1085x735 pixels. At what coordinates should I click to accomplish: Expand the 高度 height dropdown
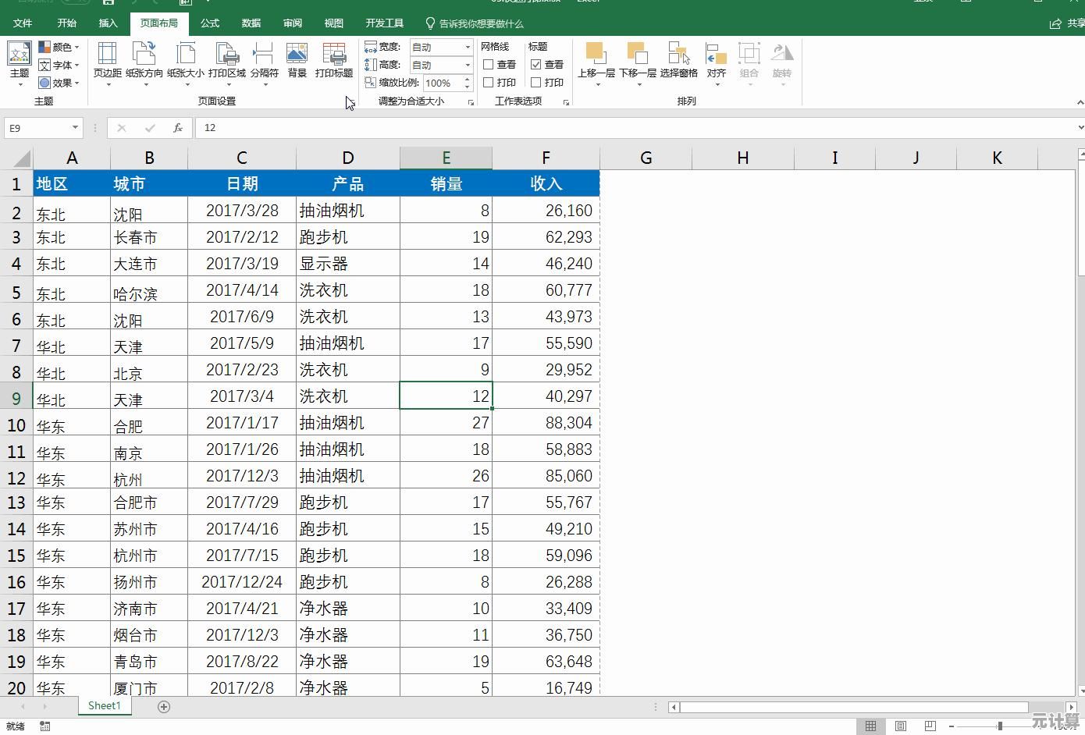(468, 66)
